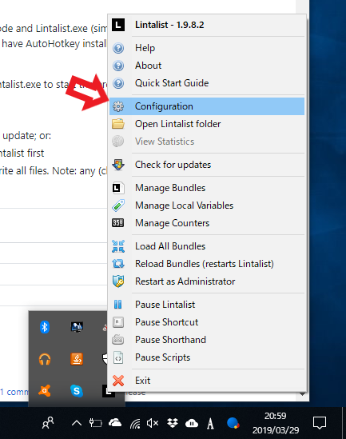Open Wi-Fi network status icon

click(135, 423)
